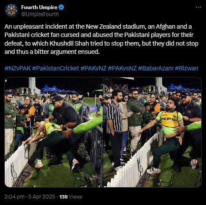Click the Fourth Umpire display name
The height and width of the screenshot is (205, 206).
click(x=39, y=7)
